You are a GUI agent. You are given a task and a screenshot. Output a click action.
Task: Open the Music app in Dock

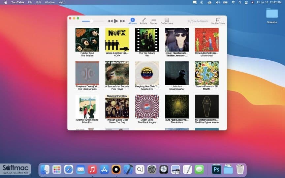(92, 169)
